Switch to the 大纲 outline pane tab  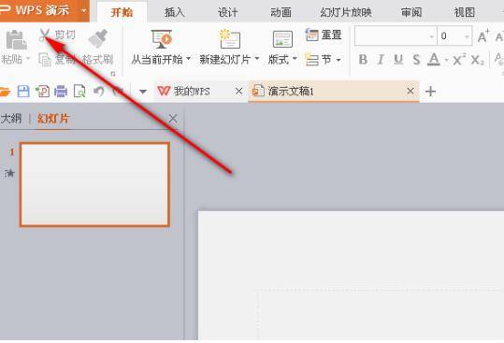[11, 119]
